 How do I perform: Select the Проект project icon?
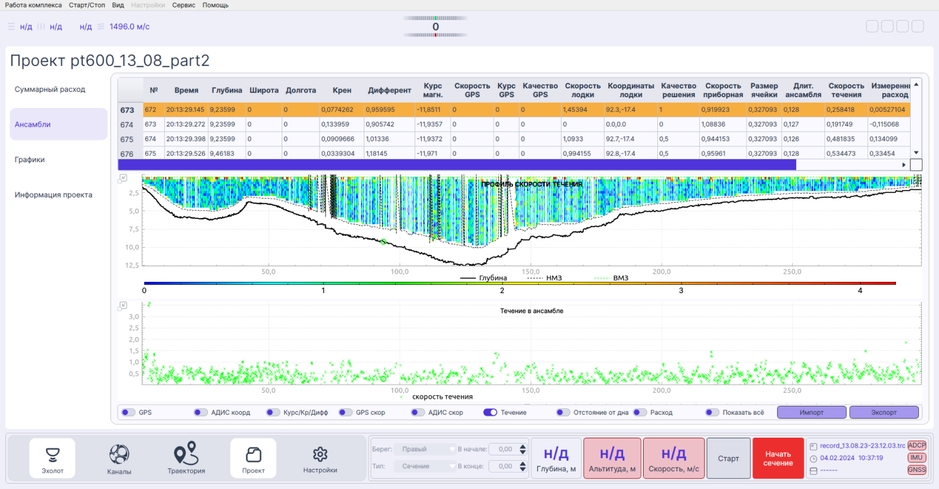(x=253, y=458)
